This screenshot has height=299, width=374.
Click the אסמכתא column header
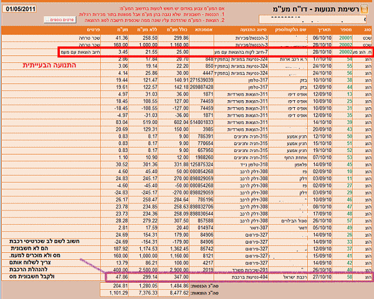pyautogui.click(x=204, y=29)
